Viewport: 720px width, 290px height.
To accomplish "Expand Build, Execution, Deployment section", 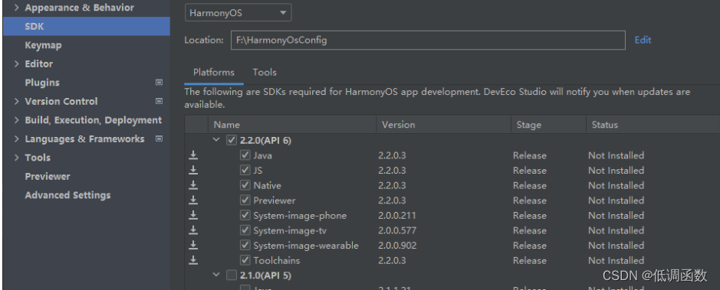I will point(17,120).
